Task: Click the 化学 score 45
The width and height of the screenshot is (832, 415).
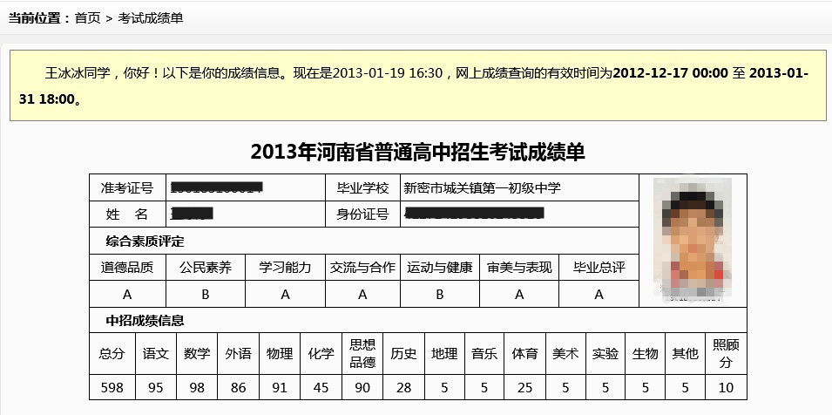Action: pos(321,387)
